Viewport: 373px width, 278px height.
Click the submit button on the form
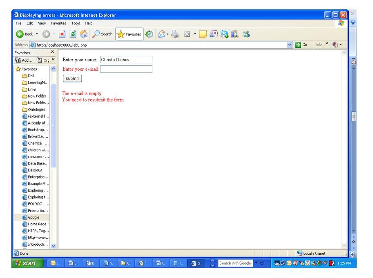click(72, 78)
